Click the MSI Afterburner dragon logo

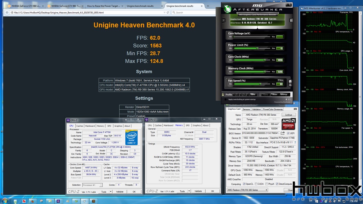tap(228, 9)
